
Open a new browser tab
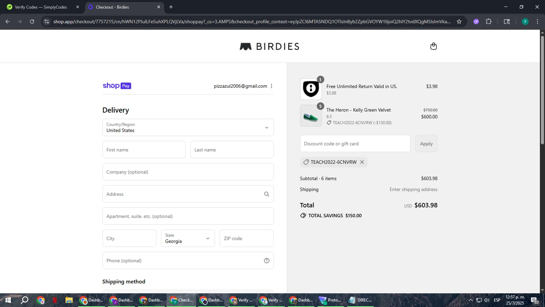tap(171, 7)
